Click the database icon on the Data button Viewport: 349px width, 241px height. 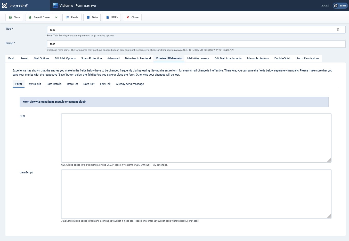[88, 17]
